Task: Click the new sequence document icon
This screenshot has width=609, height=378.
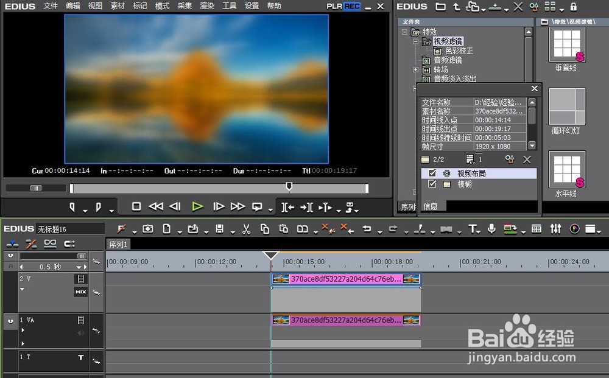Action: click(x=167, y=229)
